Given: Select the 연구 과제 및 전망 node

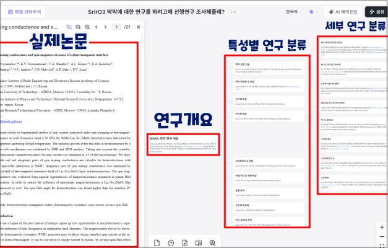Looking at the screenshot, I should 268,222.
